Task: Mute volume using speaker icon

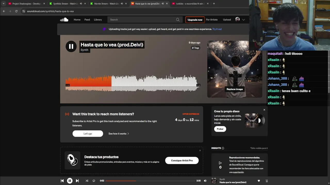Action: click(x=205, y=181)
